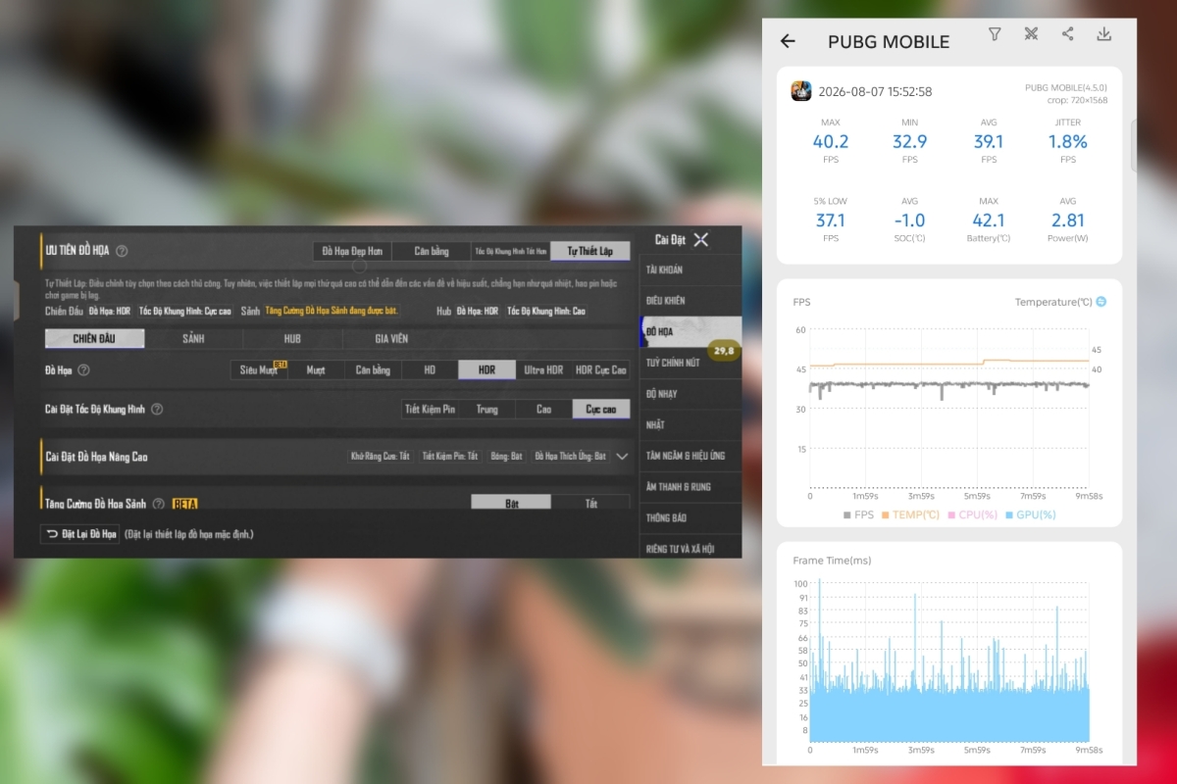Go back using the arrow beside PUBG MOBILE

tap(788, 41)
